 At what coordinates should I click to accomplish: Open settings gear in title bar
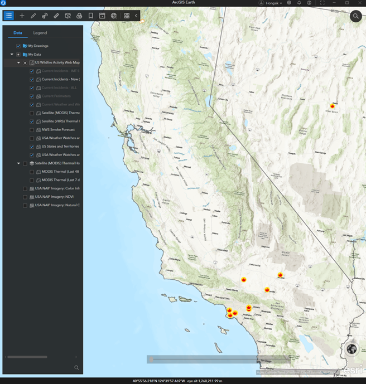pos(289,3)
